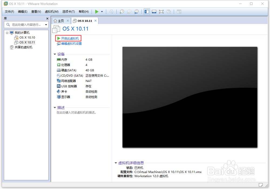Click the 4 GB memory value
This screenshot has width=270, height=189.
pyautogui.click(x=89, y=60)
